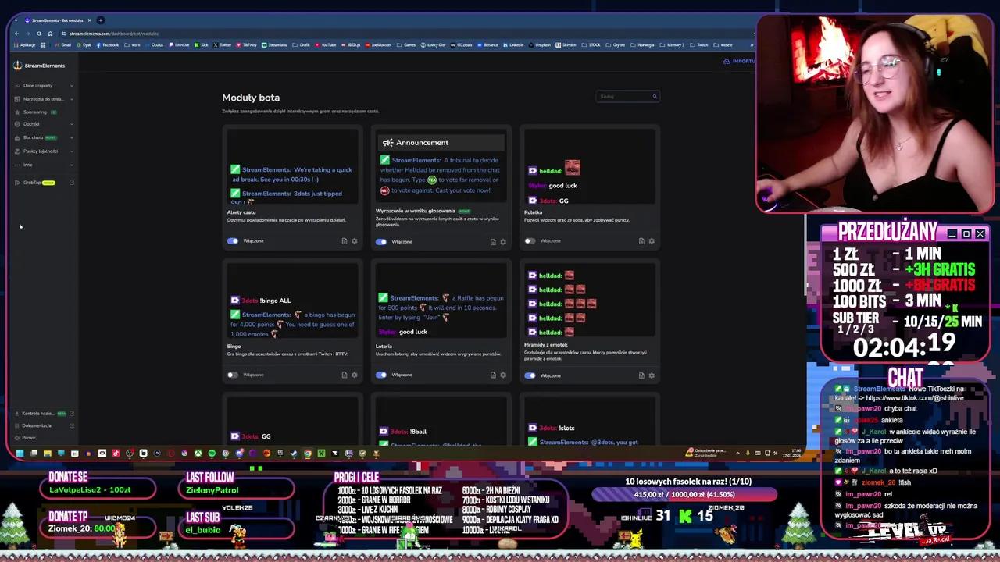Click the browser back arrow
The image size is (1000, 562).
coord(16,34)
